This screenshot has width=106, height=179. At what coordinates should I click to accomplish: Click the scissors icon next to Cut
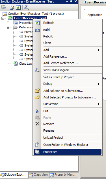(x=37, y=111)
